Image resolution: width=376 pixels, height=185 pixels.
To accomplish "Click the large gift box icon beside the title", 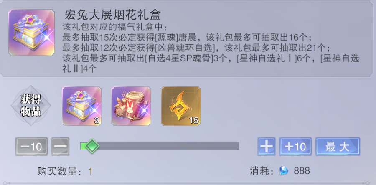I will coord(31,33).
